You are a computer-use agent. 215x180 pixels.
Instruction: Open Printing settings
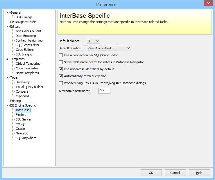click(15, 101)
